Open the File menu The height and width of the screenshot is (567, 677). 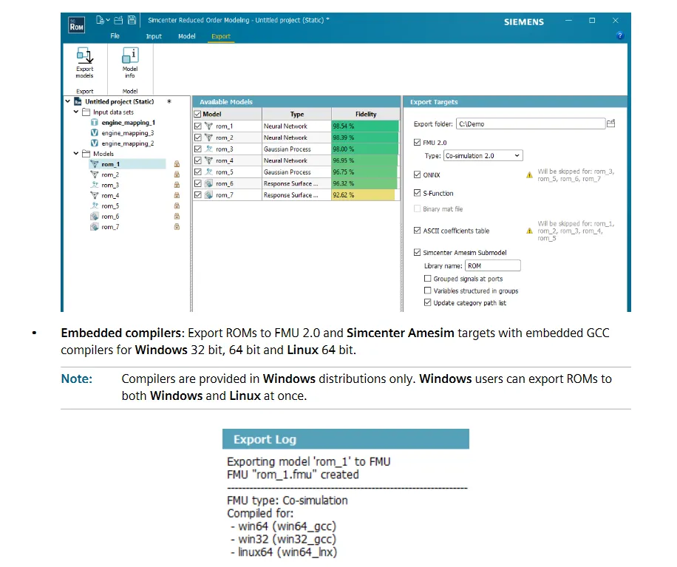coord(115,36)
